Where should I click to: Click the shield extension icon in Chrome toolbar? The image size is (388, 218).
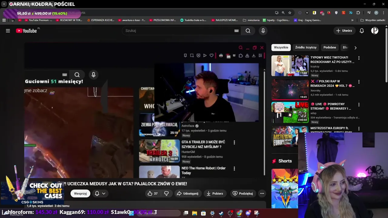click(336, 13)
